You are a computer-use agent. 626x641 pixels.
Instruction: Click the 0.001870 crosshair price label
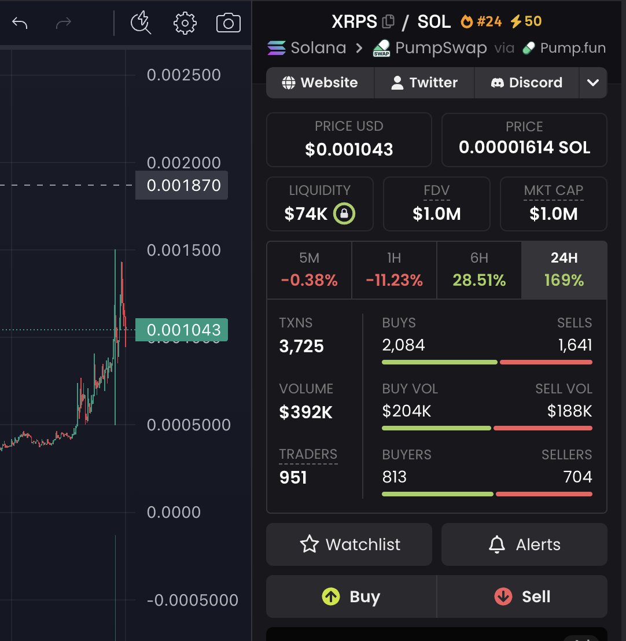182,186
